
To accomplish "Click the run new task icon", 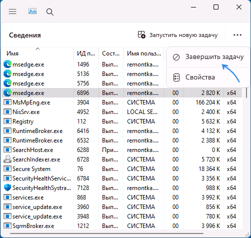I will pyautogui.click(x=141, y=34).
